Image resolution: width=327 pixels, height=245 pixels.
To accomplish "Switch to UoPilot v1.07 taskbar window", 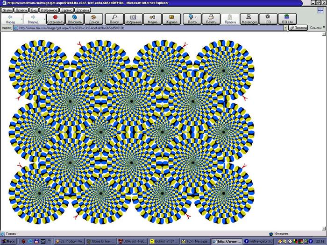I will 163,241.
